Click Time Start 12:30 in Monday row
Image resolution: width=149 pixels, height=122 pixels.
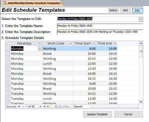85,68
